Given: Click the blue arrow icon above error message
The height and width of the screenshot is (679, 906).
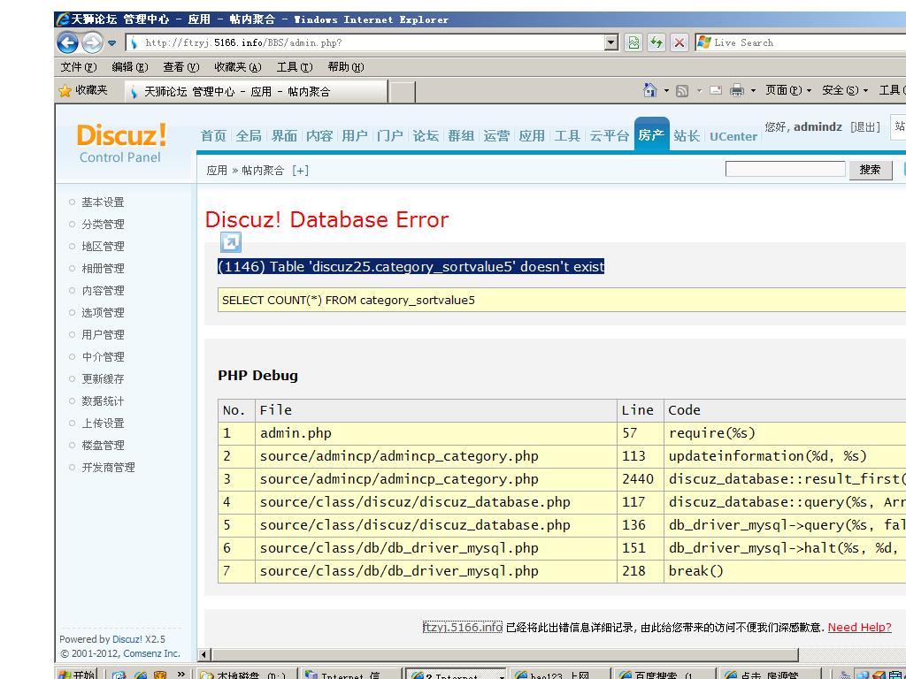Looking at the screenshot, I should (x=231, y=242).
